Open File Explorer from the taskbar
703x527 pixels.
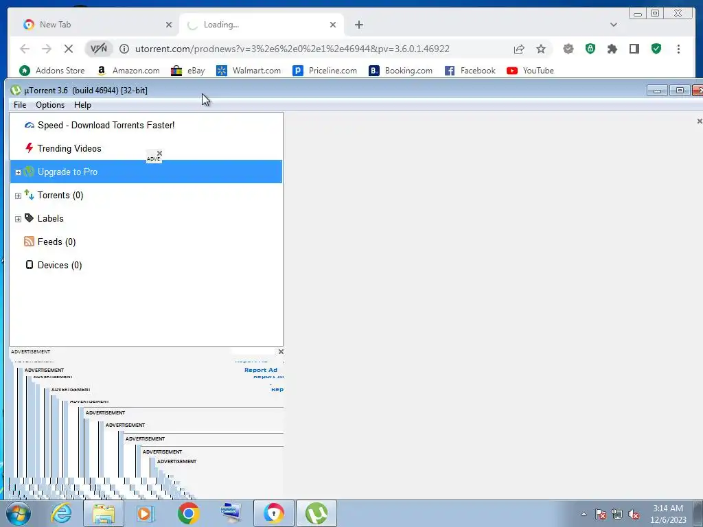104,513
